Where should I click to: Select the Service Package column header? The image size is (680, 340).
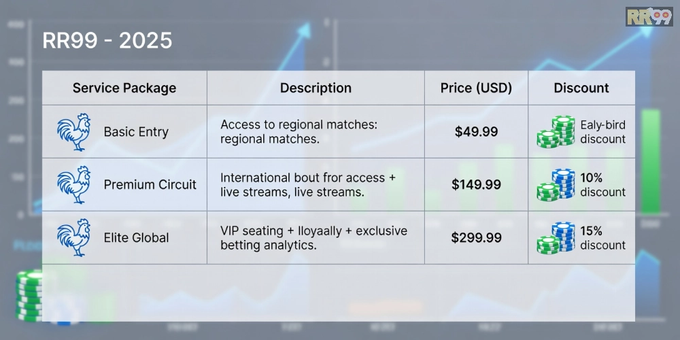point(124,88)
